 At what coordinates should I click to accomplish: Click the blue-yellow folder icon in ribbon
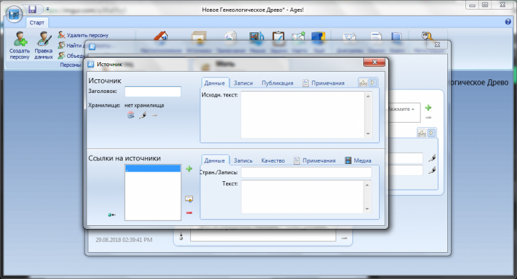tap(318, 37)
